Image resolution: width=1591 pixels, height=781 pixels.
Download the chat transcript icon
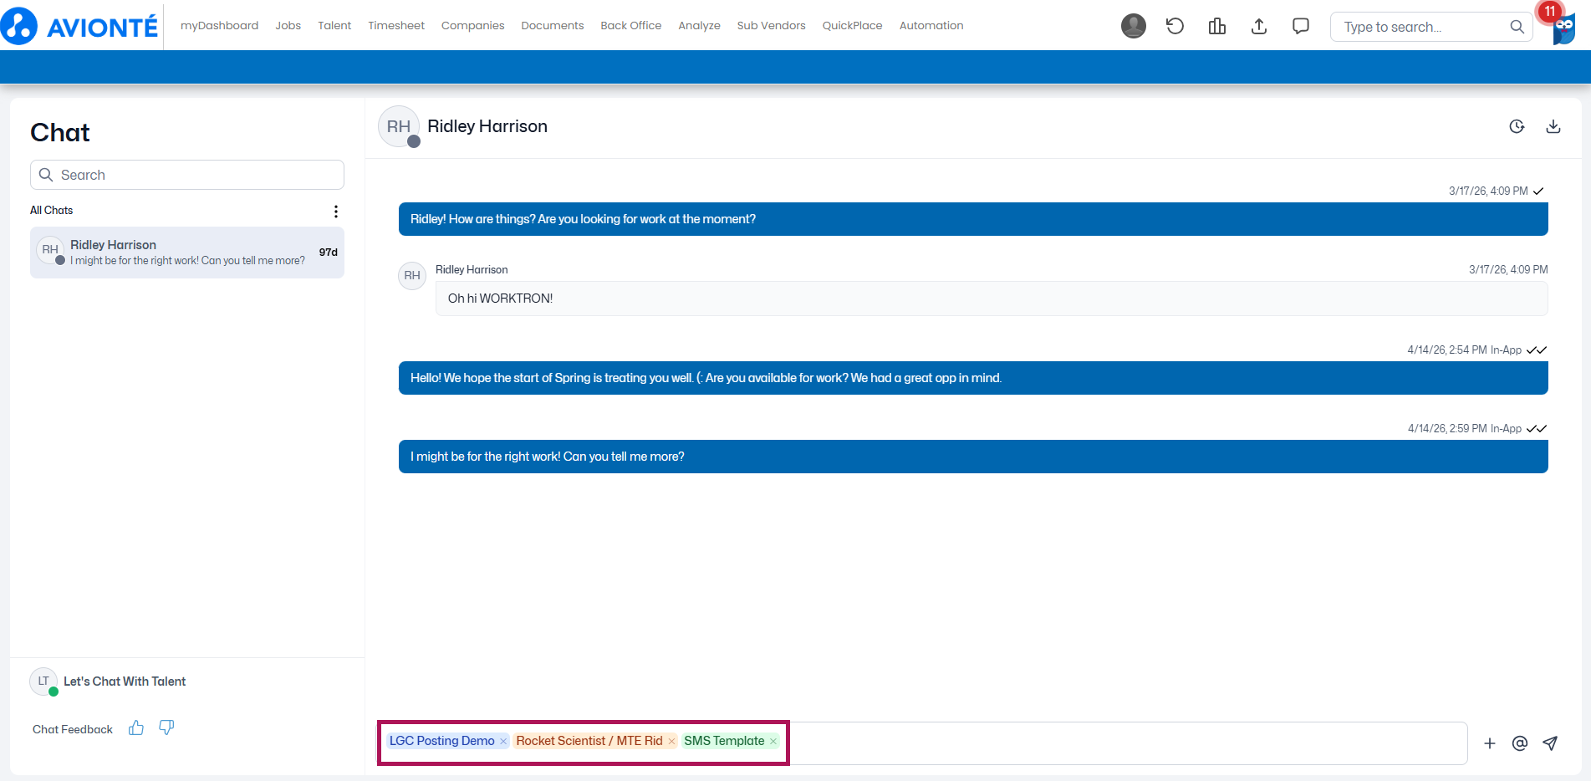(1553, 126)
